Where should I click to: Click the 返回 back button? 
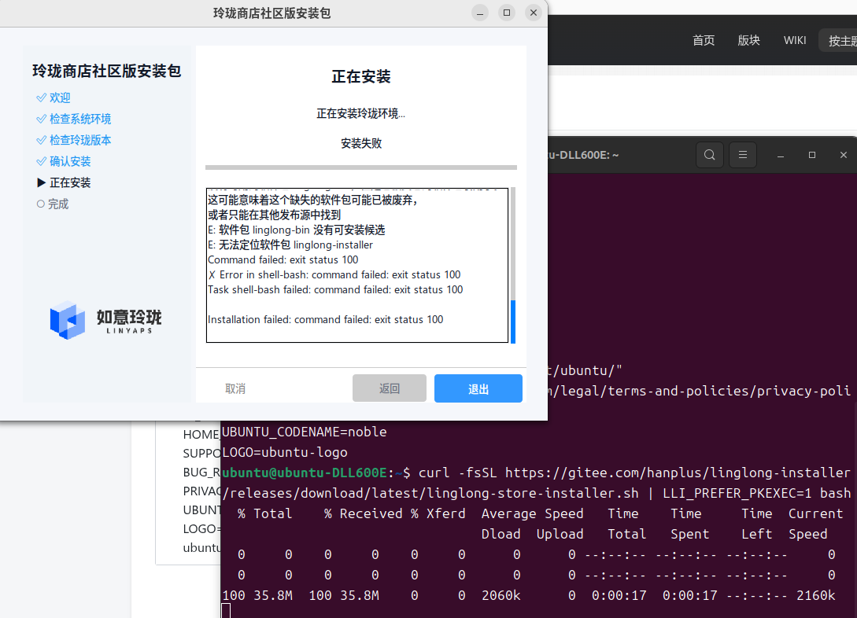(389, 388)
